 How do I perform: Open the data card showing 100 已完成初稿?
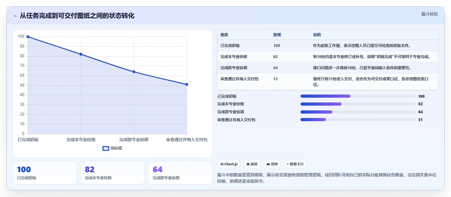[x=45, y=173]
